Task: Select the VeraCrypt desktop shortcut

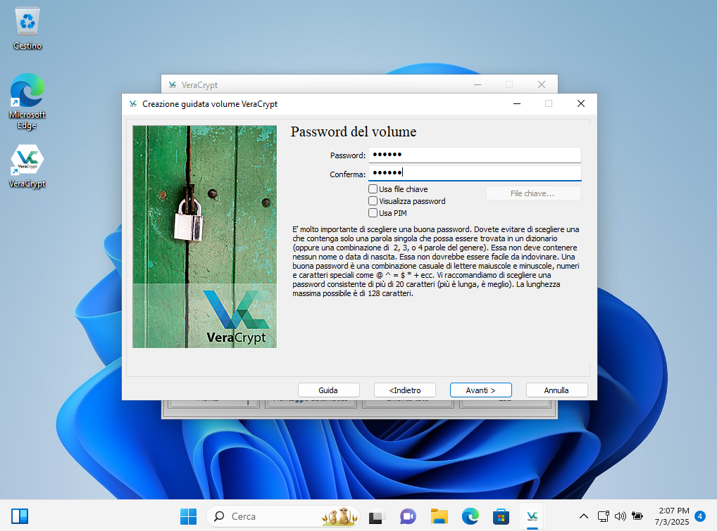Action: 27,166
